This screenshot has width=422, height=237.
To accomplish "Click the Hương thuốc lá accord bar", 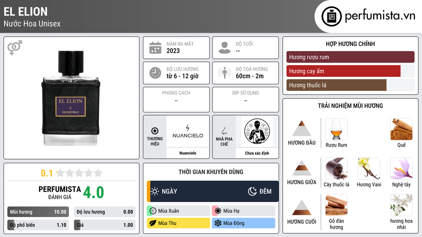I will [350, 85].
